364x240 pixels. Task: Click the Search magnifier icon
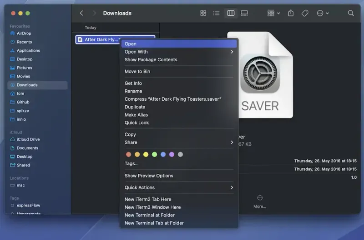tap(351, 13)
